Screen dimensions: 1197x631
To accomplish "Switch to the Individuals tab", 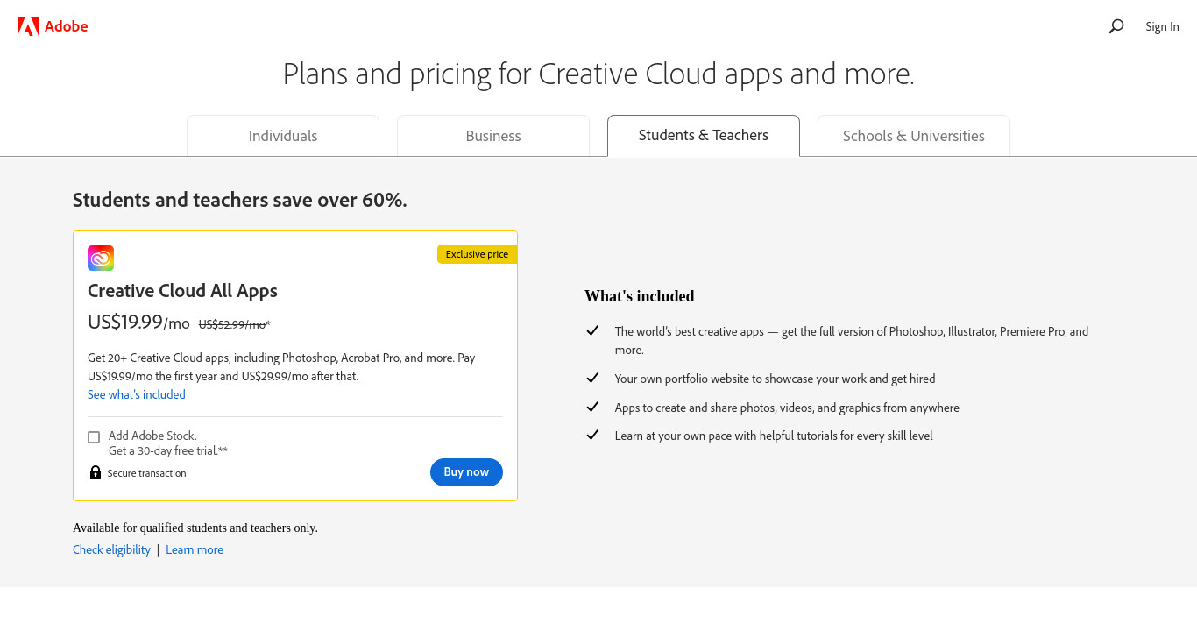I will pyautogui.click(x=283, y=136).
